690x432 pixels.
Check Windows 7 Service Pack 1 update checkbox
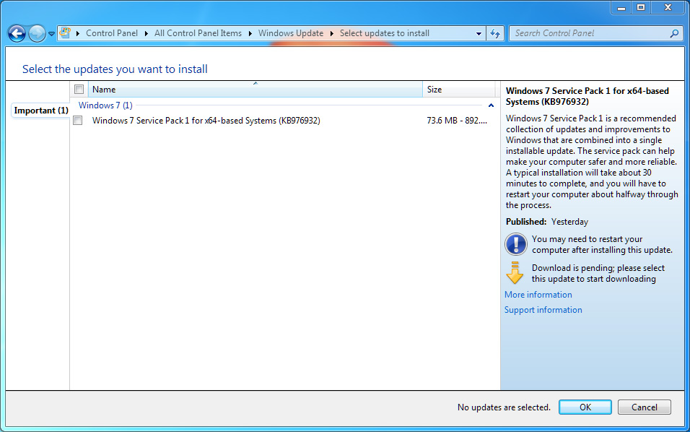(78, 120)
